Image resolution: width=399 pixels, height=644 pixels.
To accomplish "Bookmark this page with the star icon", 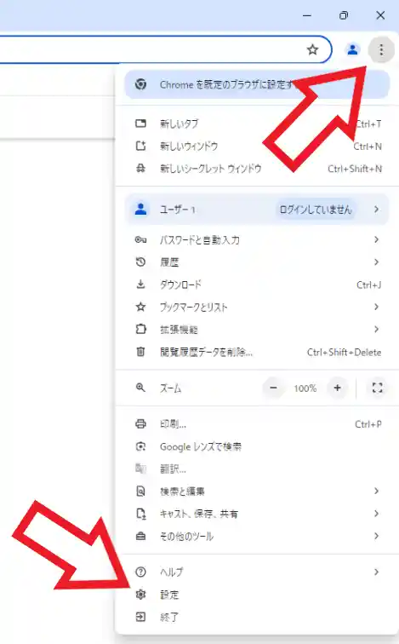I will point(312,49).
